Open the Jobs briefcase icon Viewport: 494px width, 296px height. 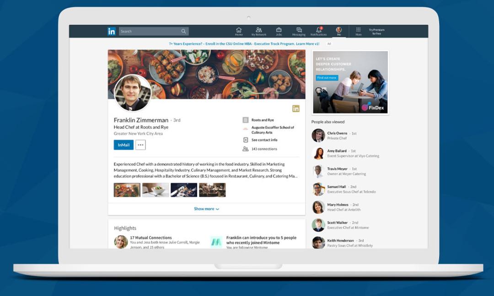point(279,30)
